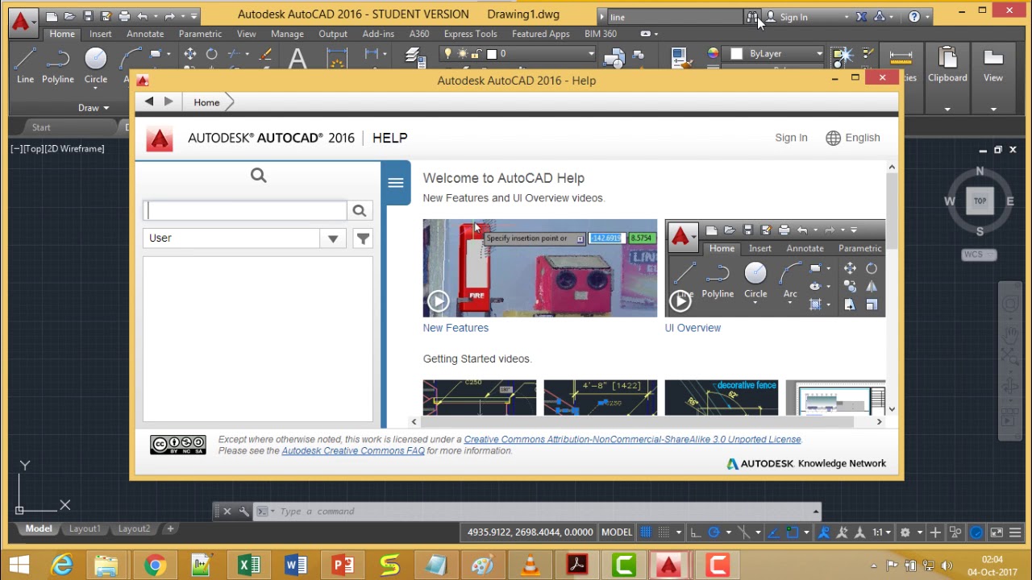1032x580 pixels.
Task: Click Sign In in the Help header
Action: [x=791, y=138]
